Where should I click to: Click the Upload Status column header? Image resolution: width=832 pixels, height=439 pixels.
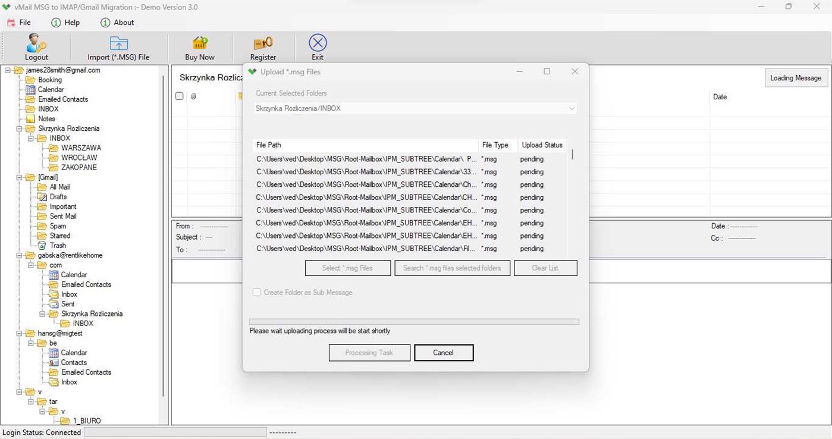542,145
